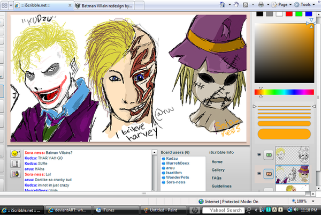Select the thinnest brush size line

pos(284,107)
